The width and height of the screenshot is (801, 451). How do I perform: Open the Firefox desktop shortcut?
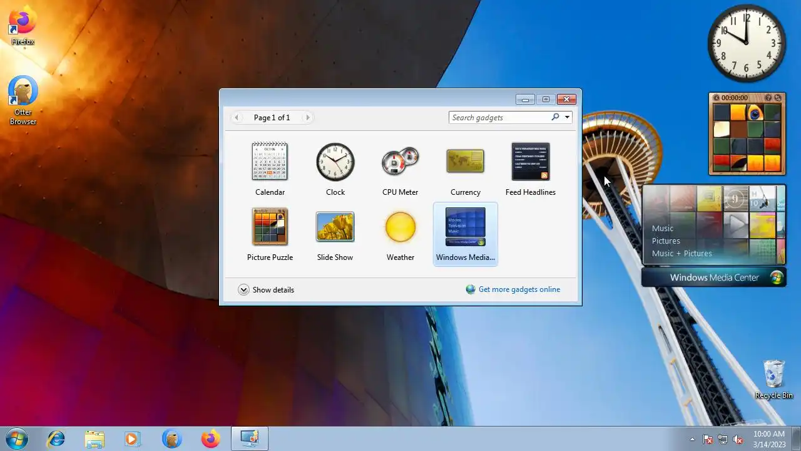[23, 26]
